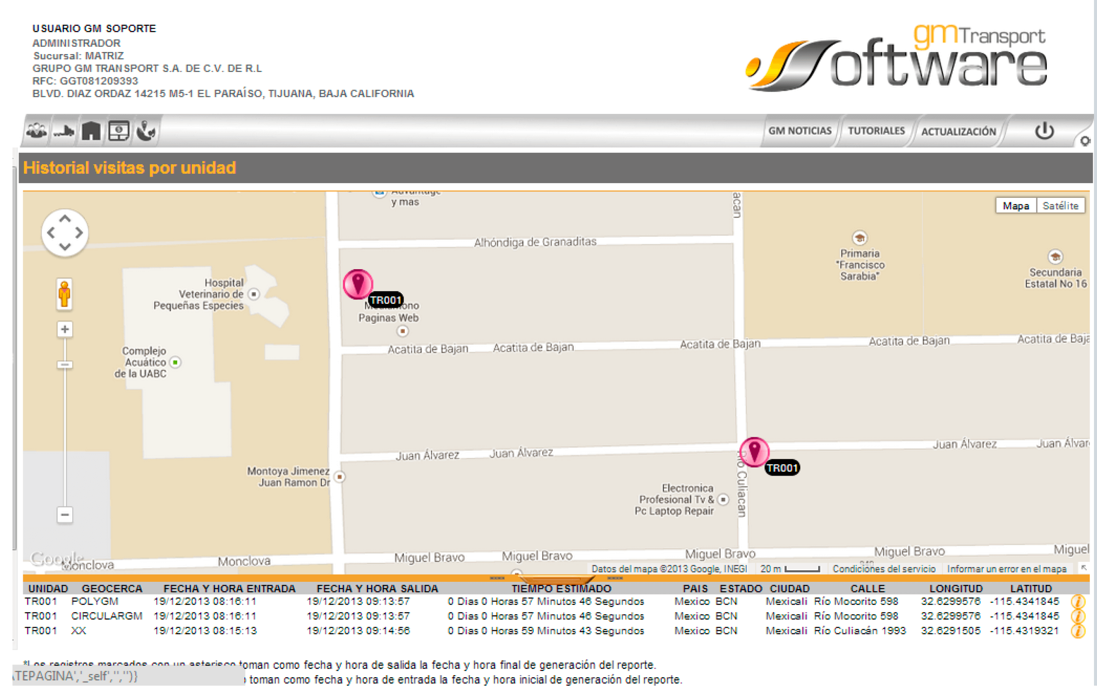Image resolution: width=1097 pixels, height=688 pixels.
Task: Switch map to Satélite view
Action: [x=1060, y=206]
